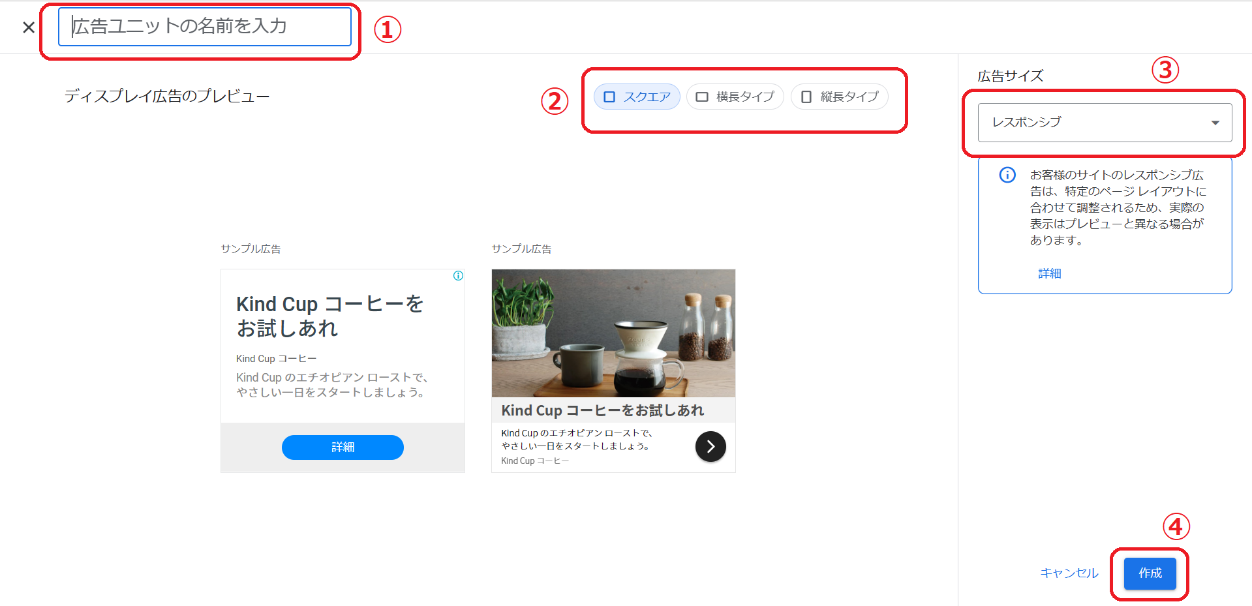Click the dropdown arrow in 広告サイズ
The image size is (1252, 606).
[1215, 123]
